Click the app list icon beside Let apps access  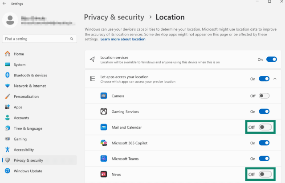92,79
